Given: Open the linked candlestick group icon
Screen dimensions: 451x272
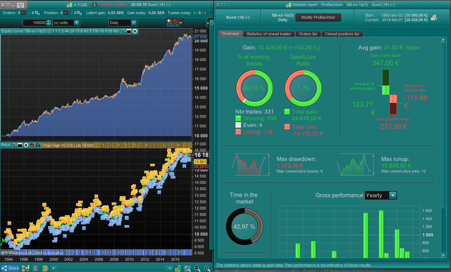Looking at the screenshot, I should [x=25, y=268].
